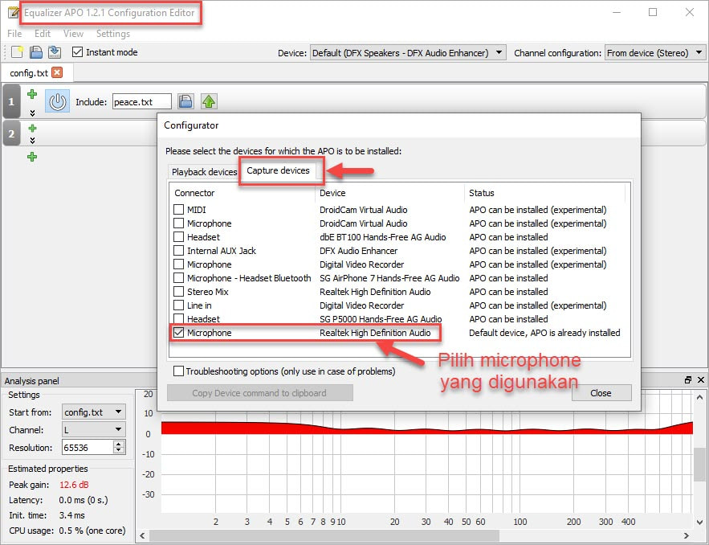Click the Resolution value field
The height and width of the screenshot is (545, 709).
click(x=88, y=447)
